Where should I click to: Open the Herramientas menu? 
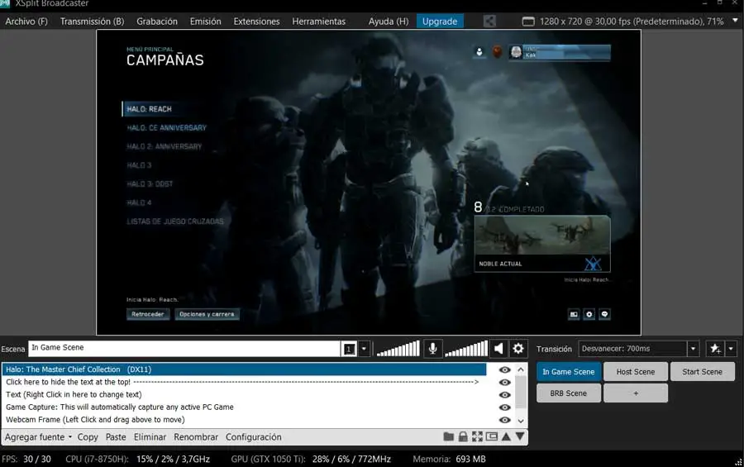(318, 21)
